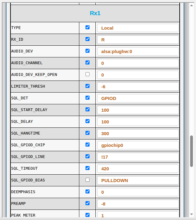Enable the SQL_GPIOD_BIAS checkbox
The height and width of the screenshot is (220, 196).
87,180
